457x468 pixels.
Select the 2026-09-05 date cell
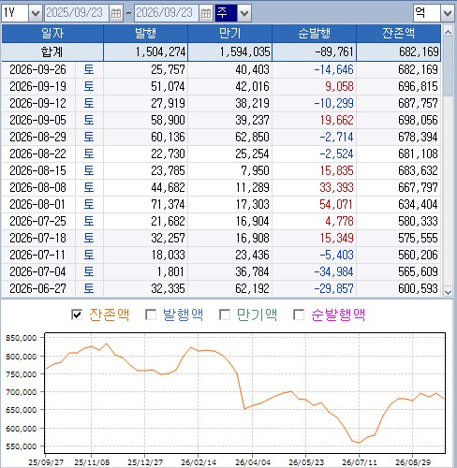(x=38, y=120)
